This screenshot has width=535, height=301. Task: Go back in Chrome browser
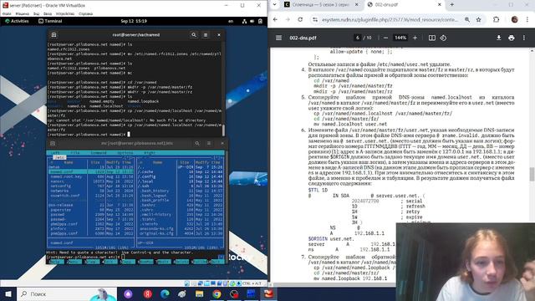(x=275, y=20)
